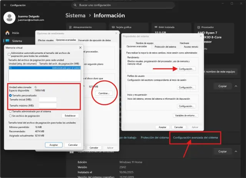Click the Inicio home icon in sidebar
Image resolution: width=246 pixels, height=178 pixels.
6,33
